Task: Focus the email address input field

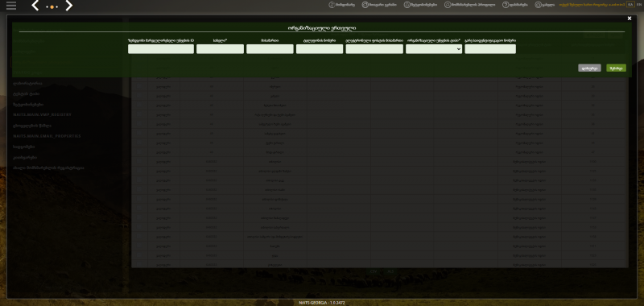Action: coord(374,49)
